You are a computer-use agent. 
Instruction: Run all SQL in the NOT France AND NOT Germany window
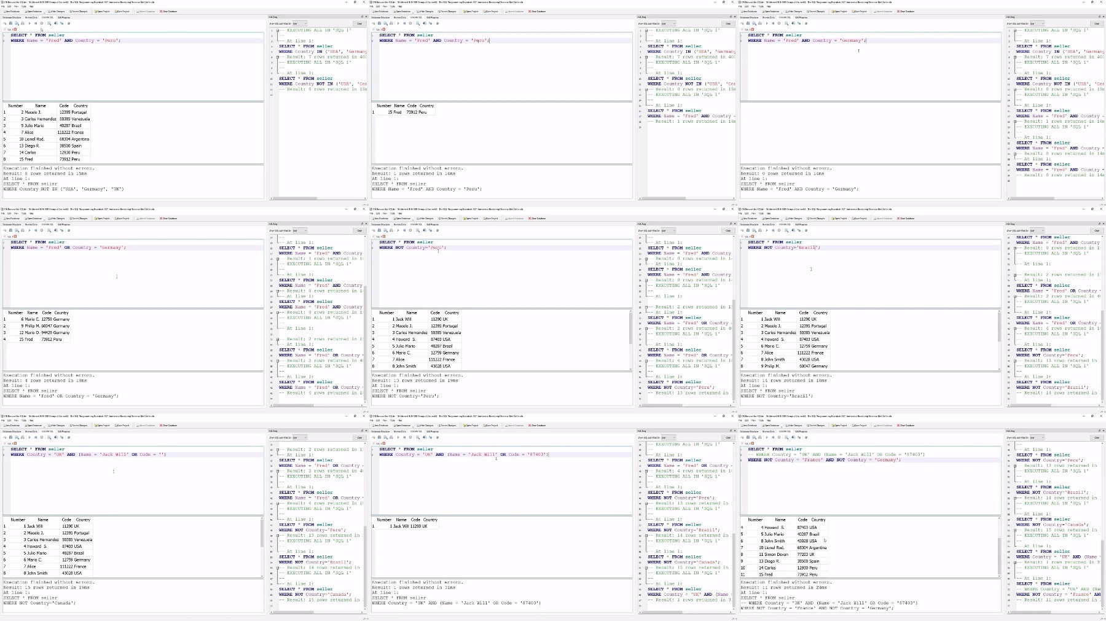tap(767, 437)
